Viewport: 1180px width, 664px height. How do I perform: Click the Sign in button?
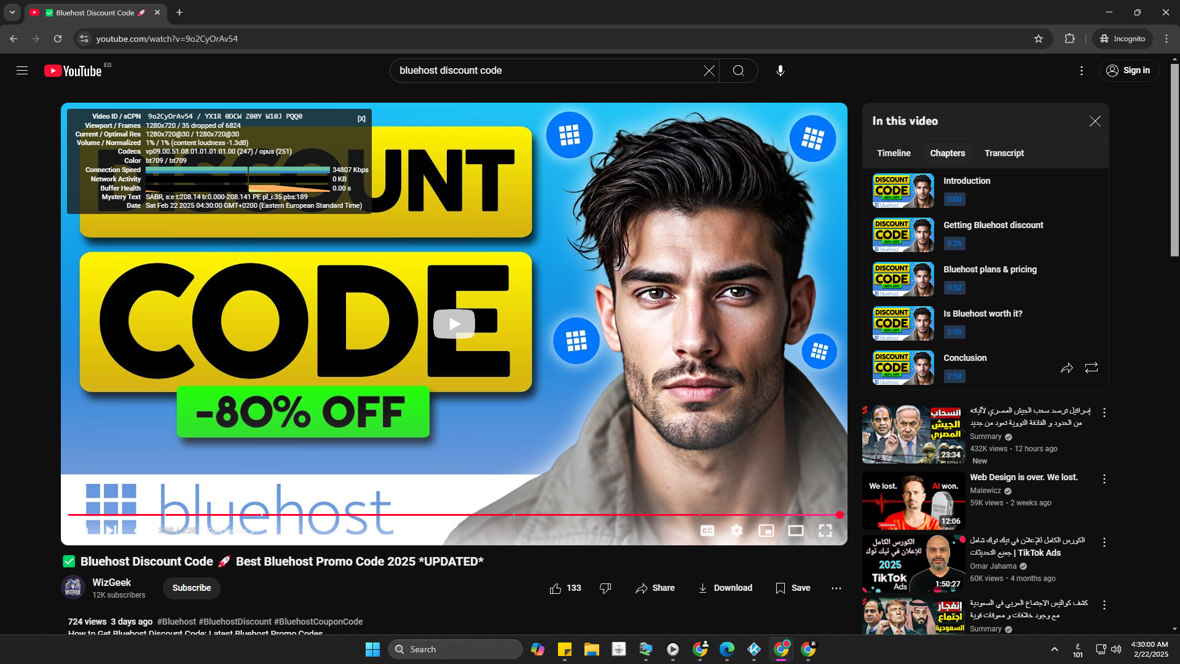coord(1128,71)
